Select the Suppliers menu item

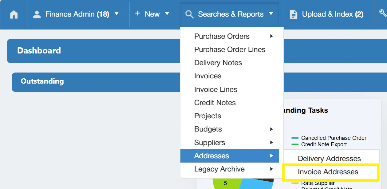click(230, 143)
